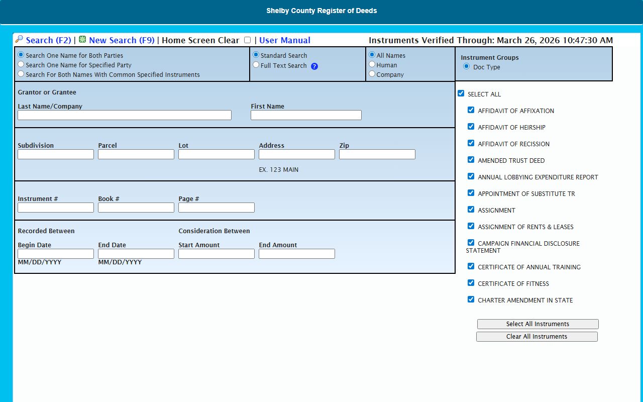Click the Start Amount field

(x=217, y=254)
